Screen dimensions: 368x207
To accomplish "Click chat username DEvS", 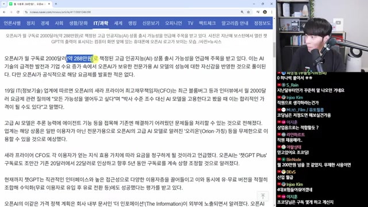I will coord(291,172).
